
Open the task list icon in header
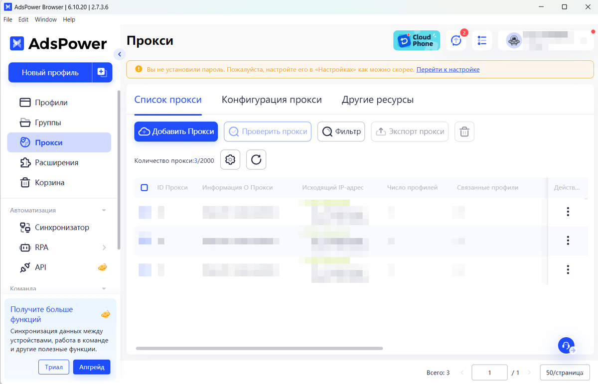point(482,40)
